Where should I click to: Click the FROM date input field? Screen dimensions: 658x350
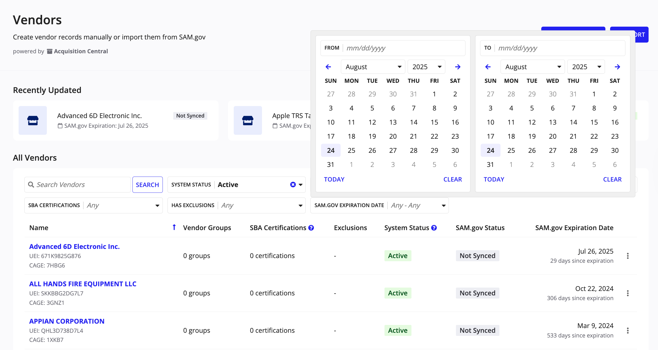pos(393,48)
